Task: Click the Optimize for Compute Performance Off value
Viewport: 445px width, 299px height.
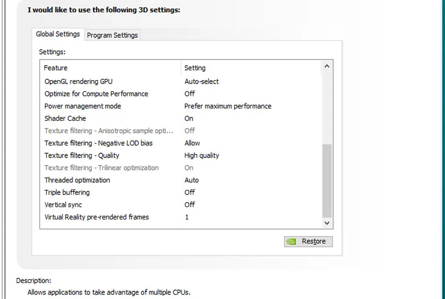Action: pos(190,94)
